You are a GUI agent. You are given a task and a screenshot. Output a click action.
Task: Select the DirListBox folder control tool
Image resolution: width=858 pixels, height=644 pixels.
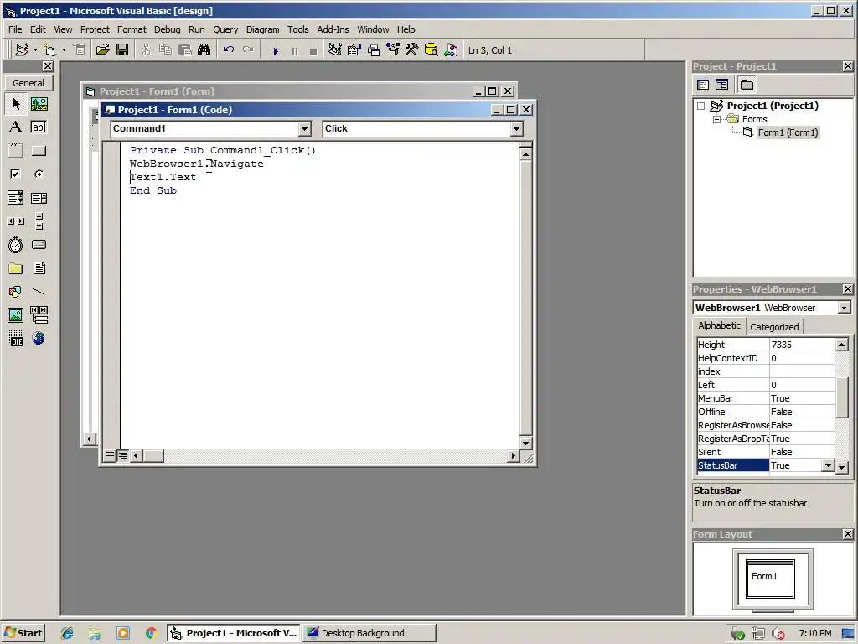click(15, 268)
